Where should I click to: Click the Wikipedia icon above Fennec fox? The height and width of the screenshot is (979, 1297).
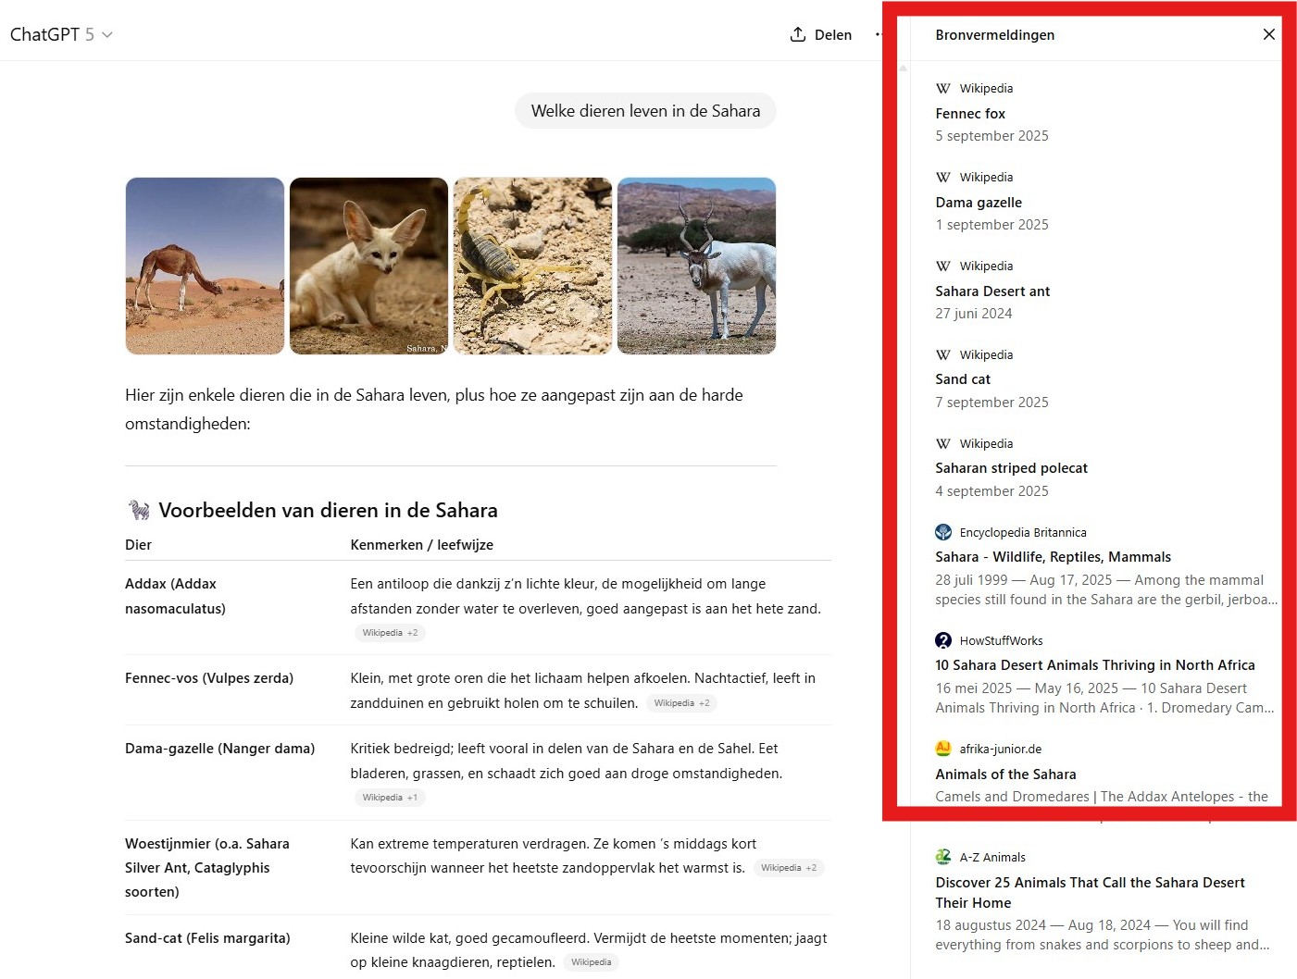pyautogui.click(x=943, y=88)
